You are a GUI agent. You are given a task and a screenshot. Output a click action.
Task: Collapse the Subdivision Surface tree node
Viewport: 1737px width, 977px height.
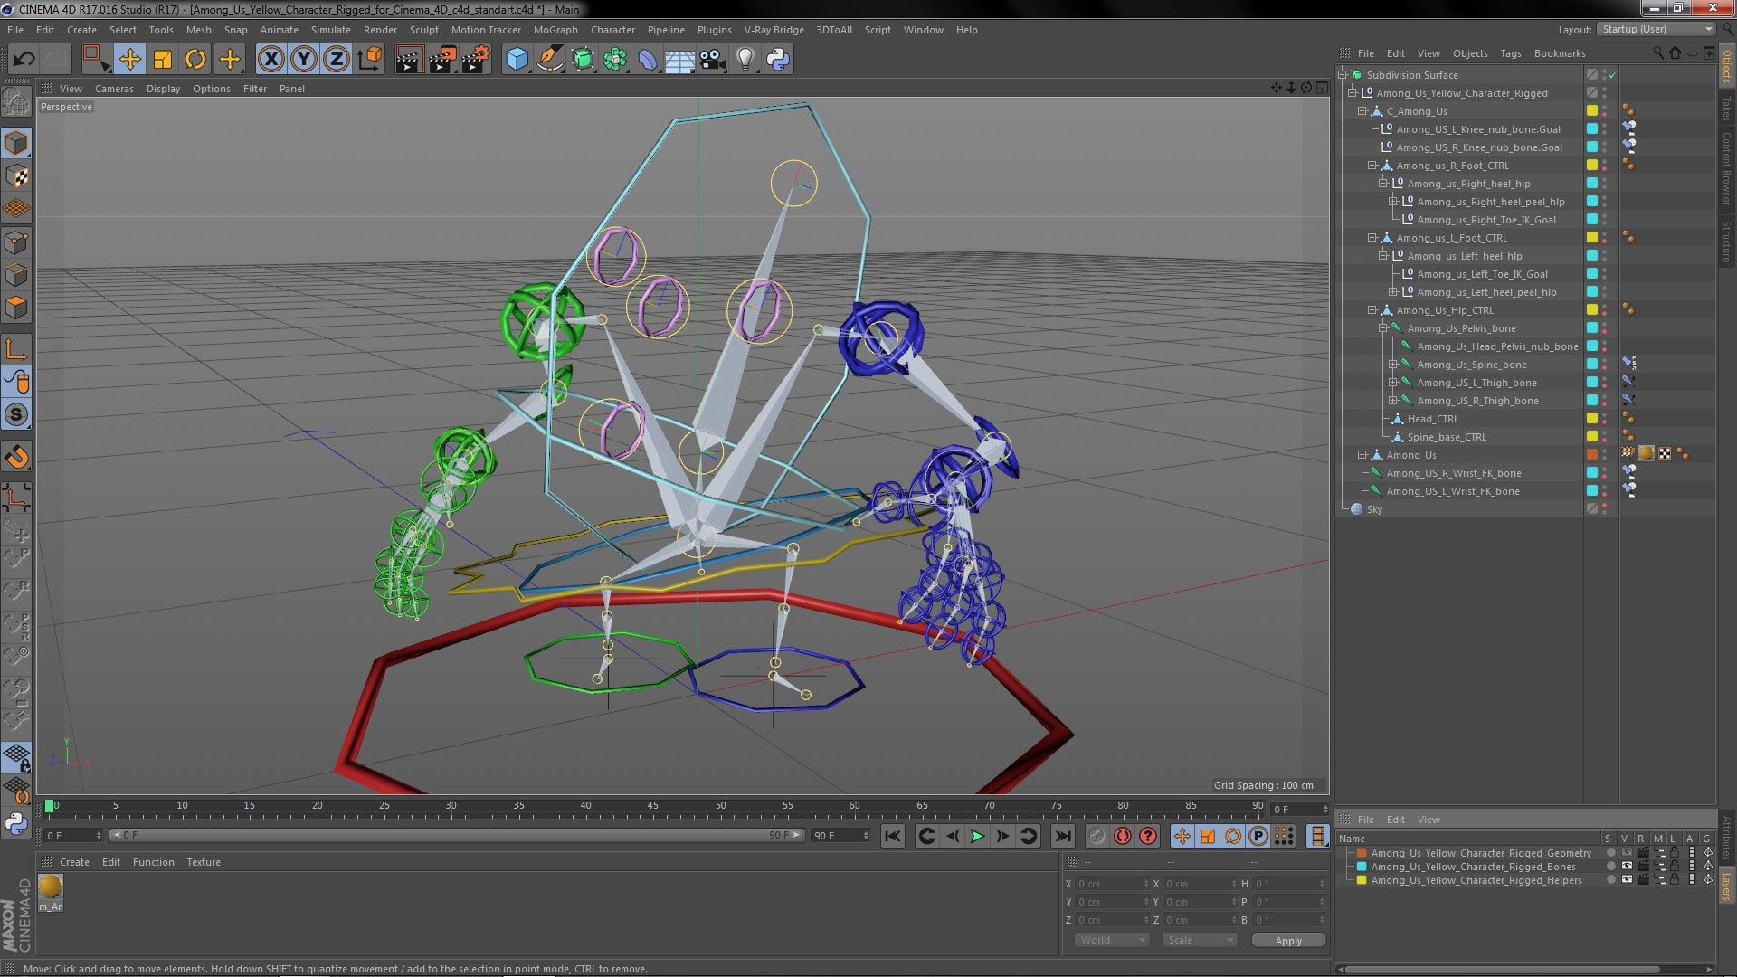tap(1343, 75)
